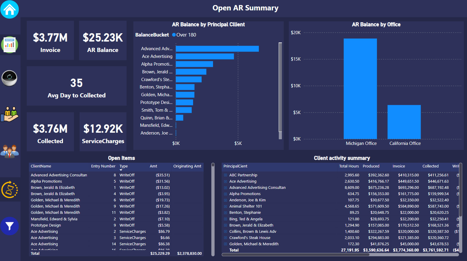Click the Quinn, Brian &... chart label
The width and height of the screenshot is (467, 261).
tap(157, 118)
